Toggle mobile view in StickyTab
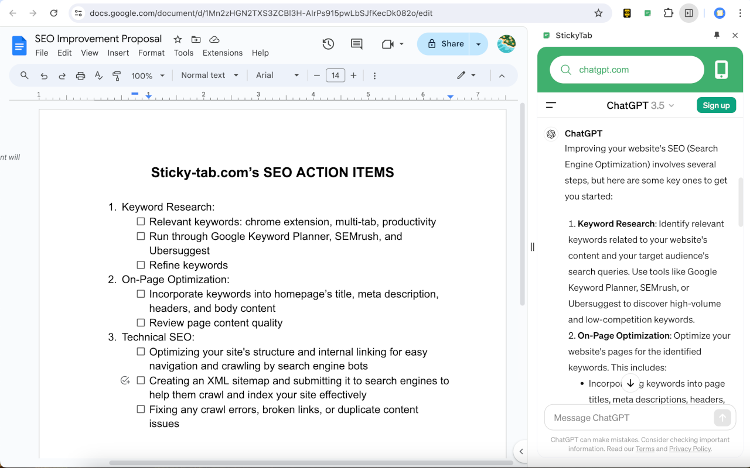 tap(721, 70)
